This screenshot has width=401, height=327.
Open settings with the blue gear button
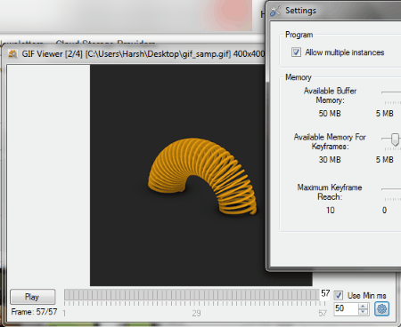[x=381, y=309]
